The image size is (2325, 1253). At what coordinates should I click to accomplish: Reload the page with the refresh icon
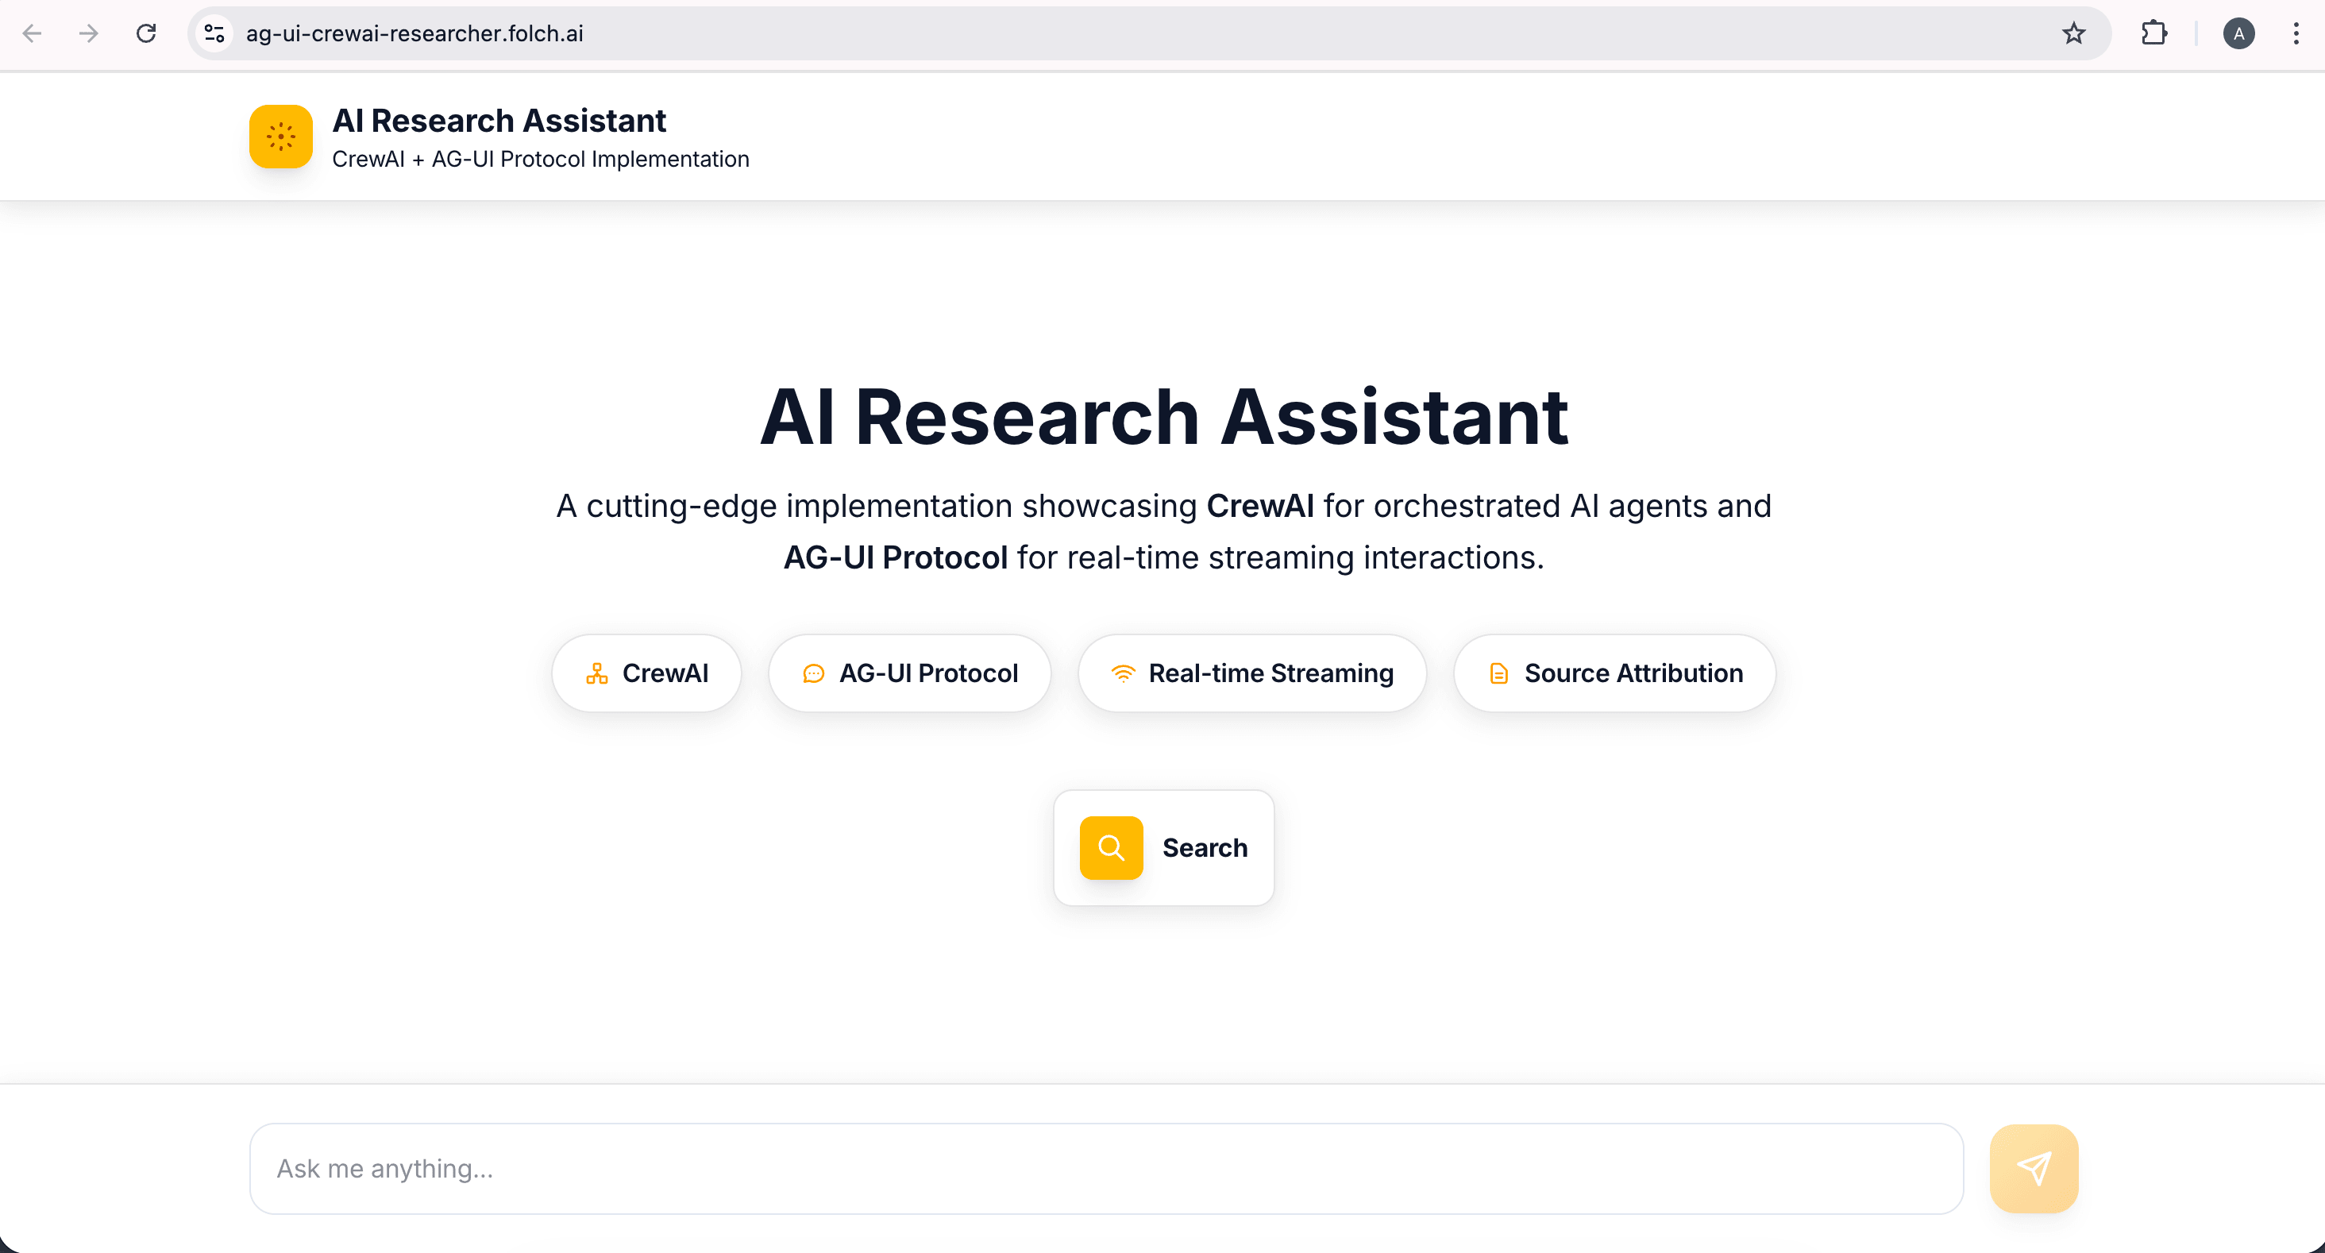tap(146, 33)
